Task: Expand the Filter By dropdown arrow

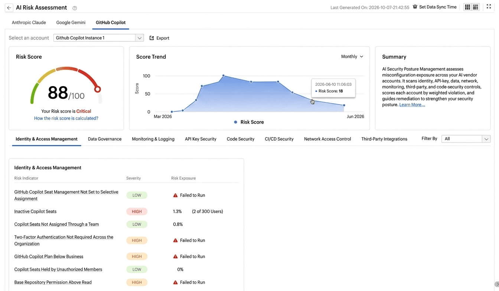Action: 486,139
